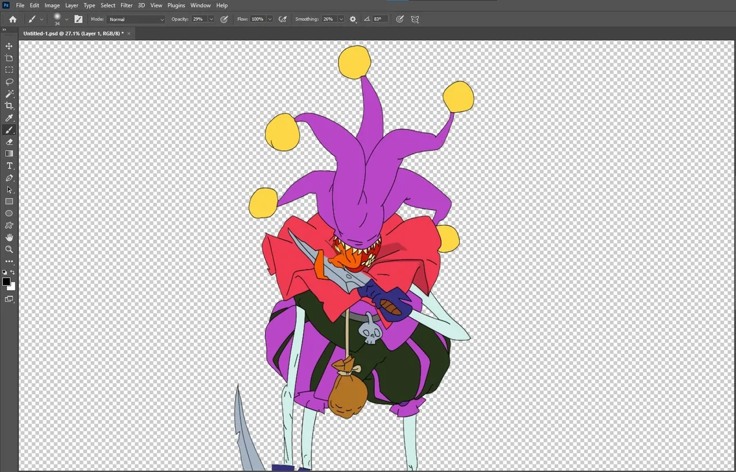Toggle pressure for brush size
This screenshot has width=736, height=472.
tap(400, 19)
